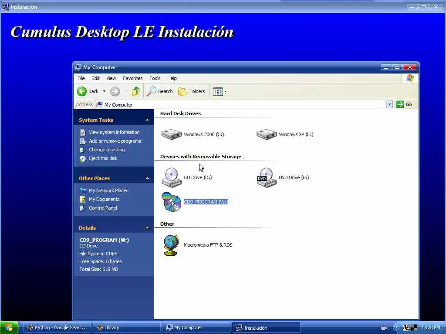Click the Back arrow icon

coord(82,91)
